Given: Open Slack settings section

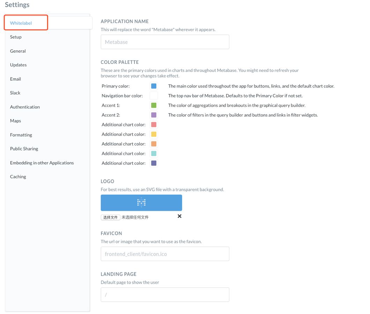Looking at the screenshot, I should [x=15, y=93].
